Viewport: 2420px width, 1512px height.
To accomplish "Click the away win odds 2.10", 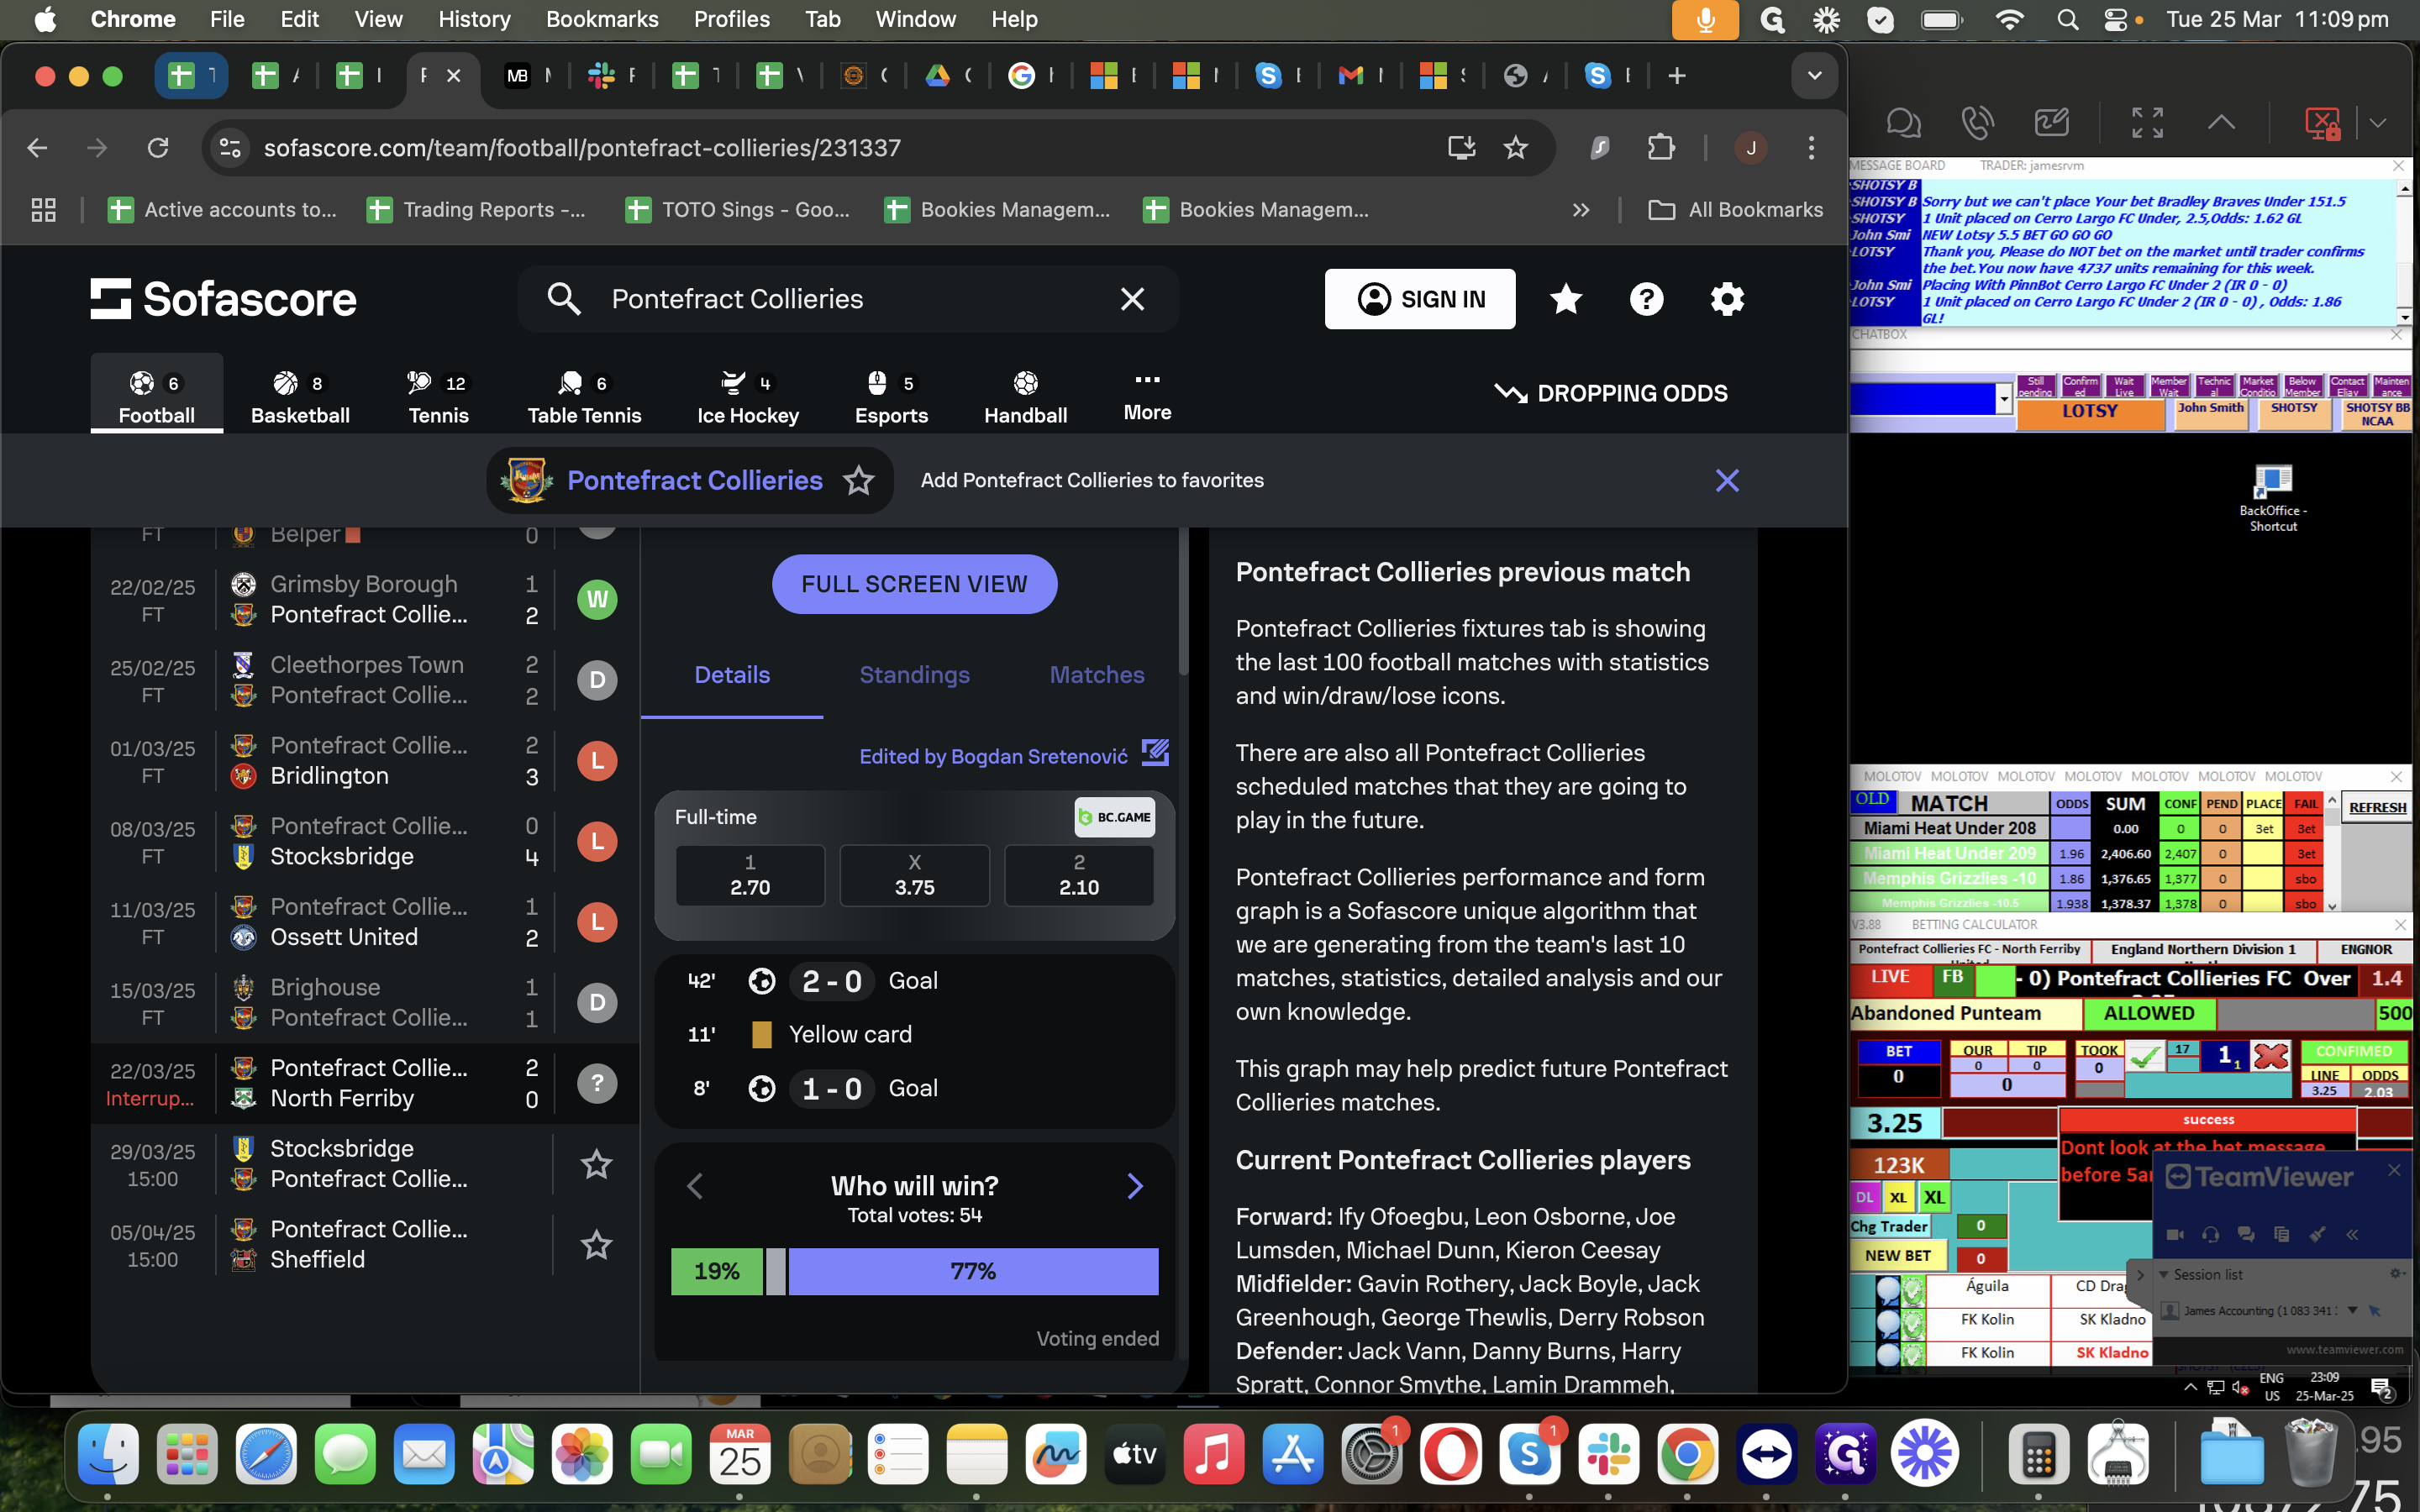I will (1079, 875).
